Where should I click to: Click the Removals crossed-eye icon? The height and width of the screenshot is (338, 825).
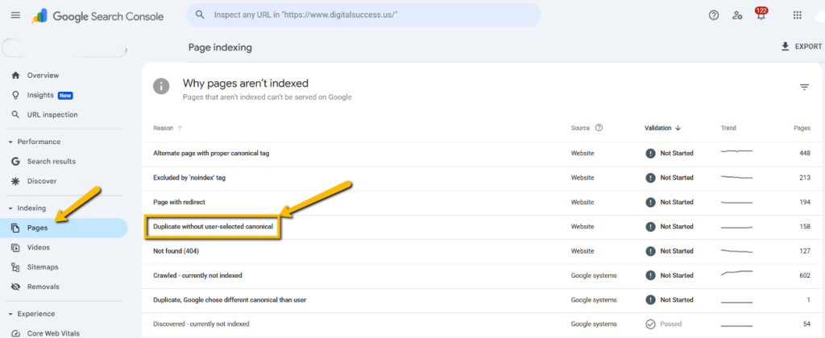click(16, 286)
